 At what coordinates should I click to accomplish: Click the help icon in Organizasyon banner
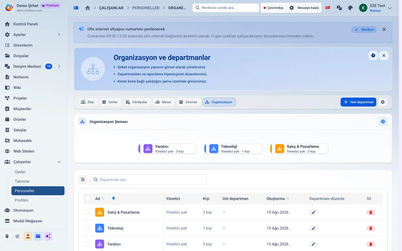(x=373, y=55)
